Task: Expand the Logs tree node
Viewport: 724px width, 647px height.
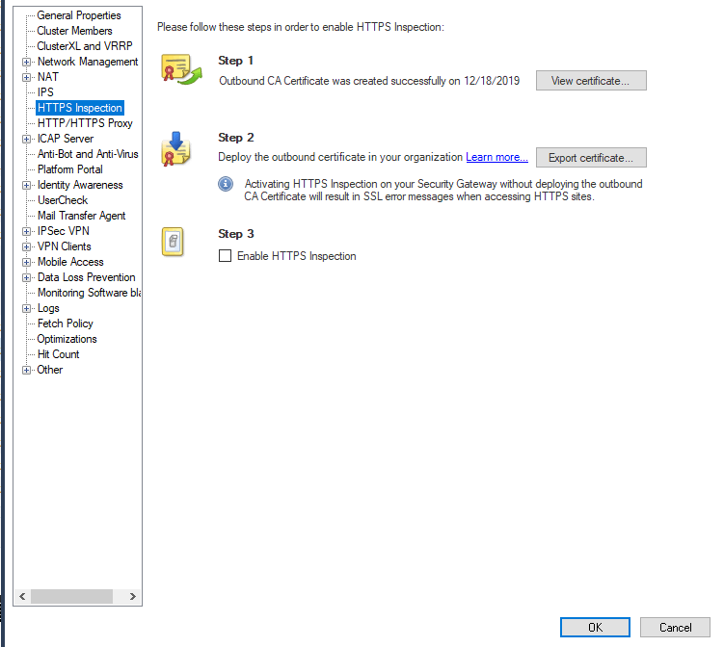Action: [x=27, y=308]
